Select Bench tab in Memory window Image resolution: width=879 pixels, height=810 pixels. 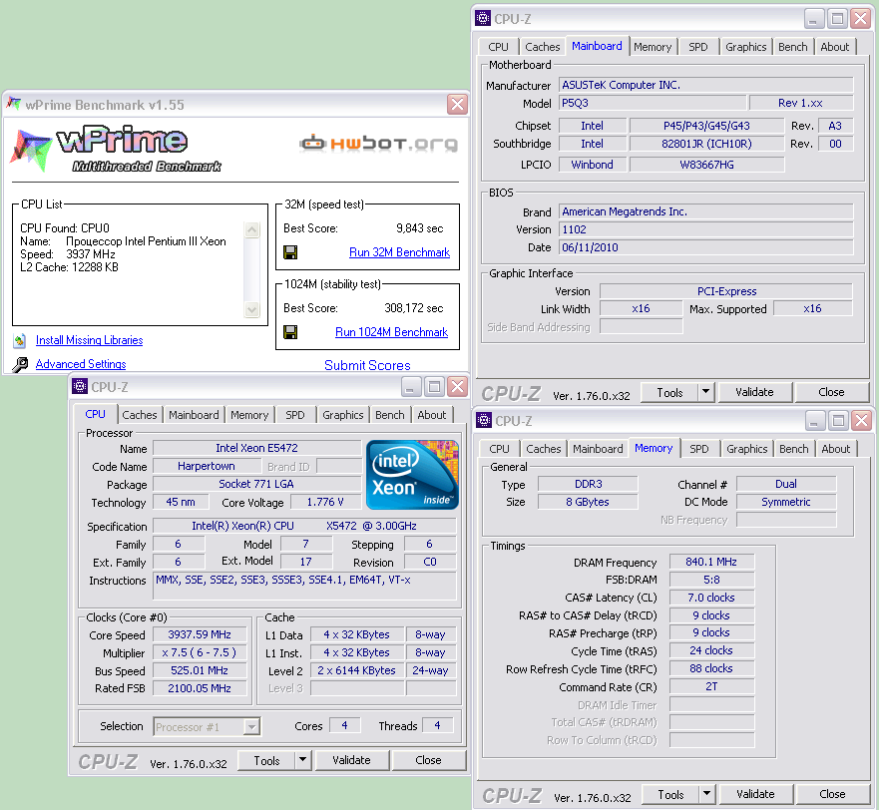794,449
